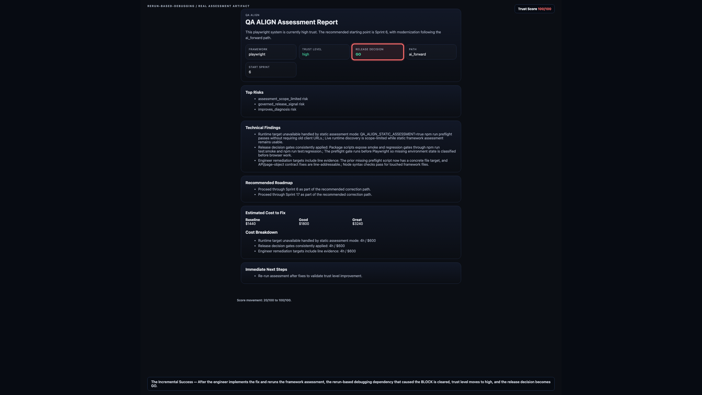Image resolution: width=702 pixels, height=395 pixels.
Task: Select the Release Decision GO card
Action: [378, 52]
